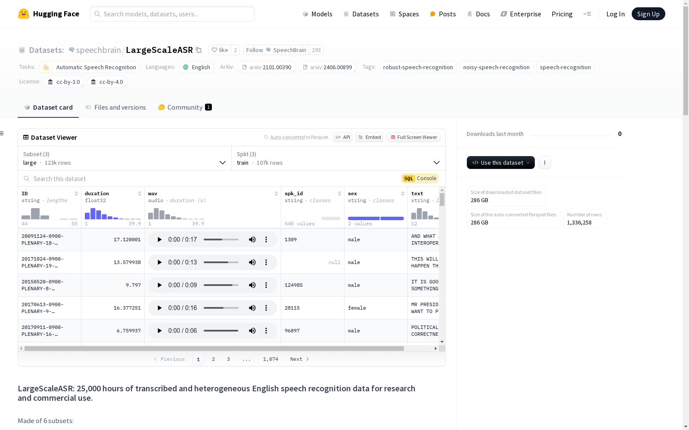Open Enterprise in the top navigation
This screenshot has height=430, width=689.
pyautogui.click(x=521, y=14)
